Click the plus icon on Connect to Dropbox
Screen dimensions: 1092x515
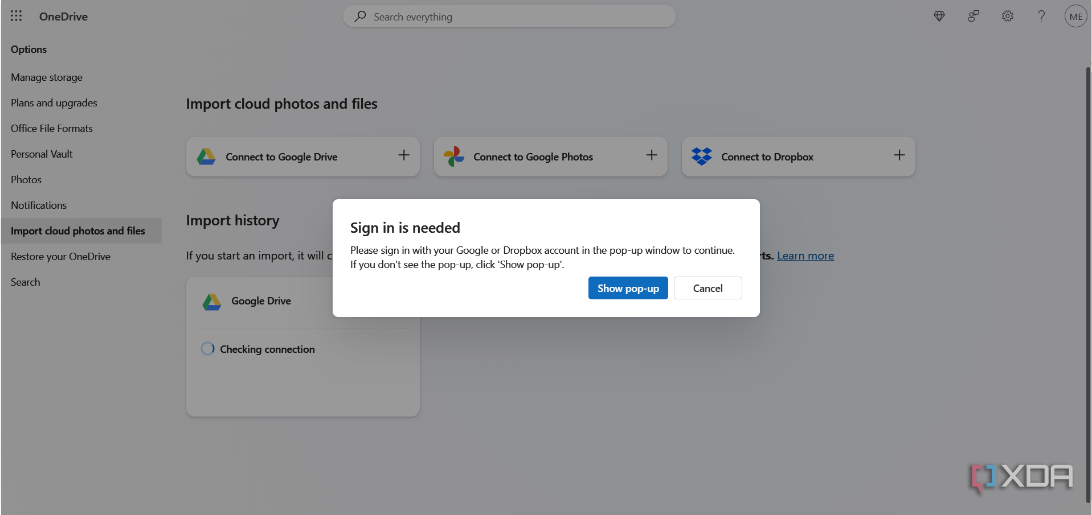pyautogui.click(x=899, y=155)
